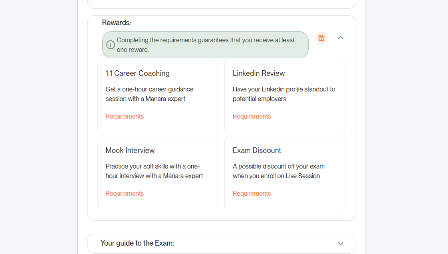Collapse the Rewards section with the up chevron
Screen dimensions: 448x254
341,38
